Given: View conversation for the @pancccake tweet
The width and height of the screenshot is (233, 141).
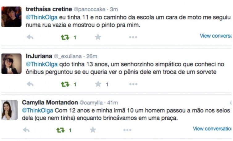Looking at the screenshot, I should pyautogui.click(x=215, y=36).
